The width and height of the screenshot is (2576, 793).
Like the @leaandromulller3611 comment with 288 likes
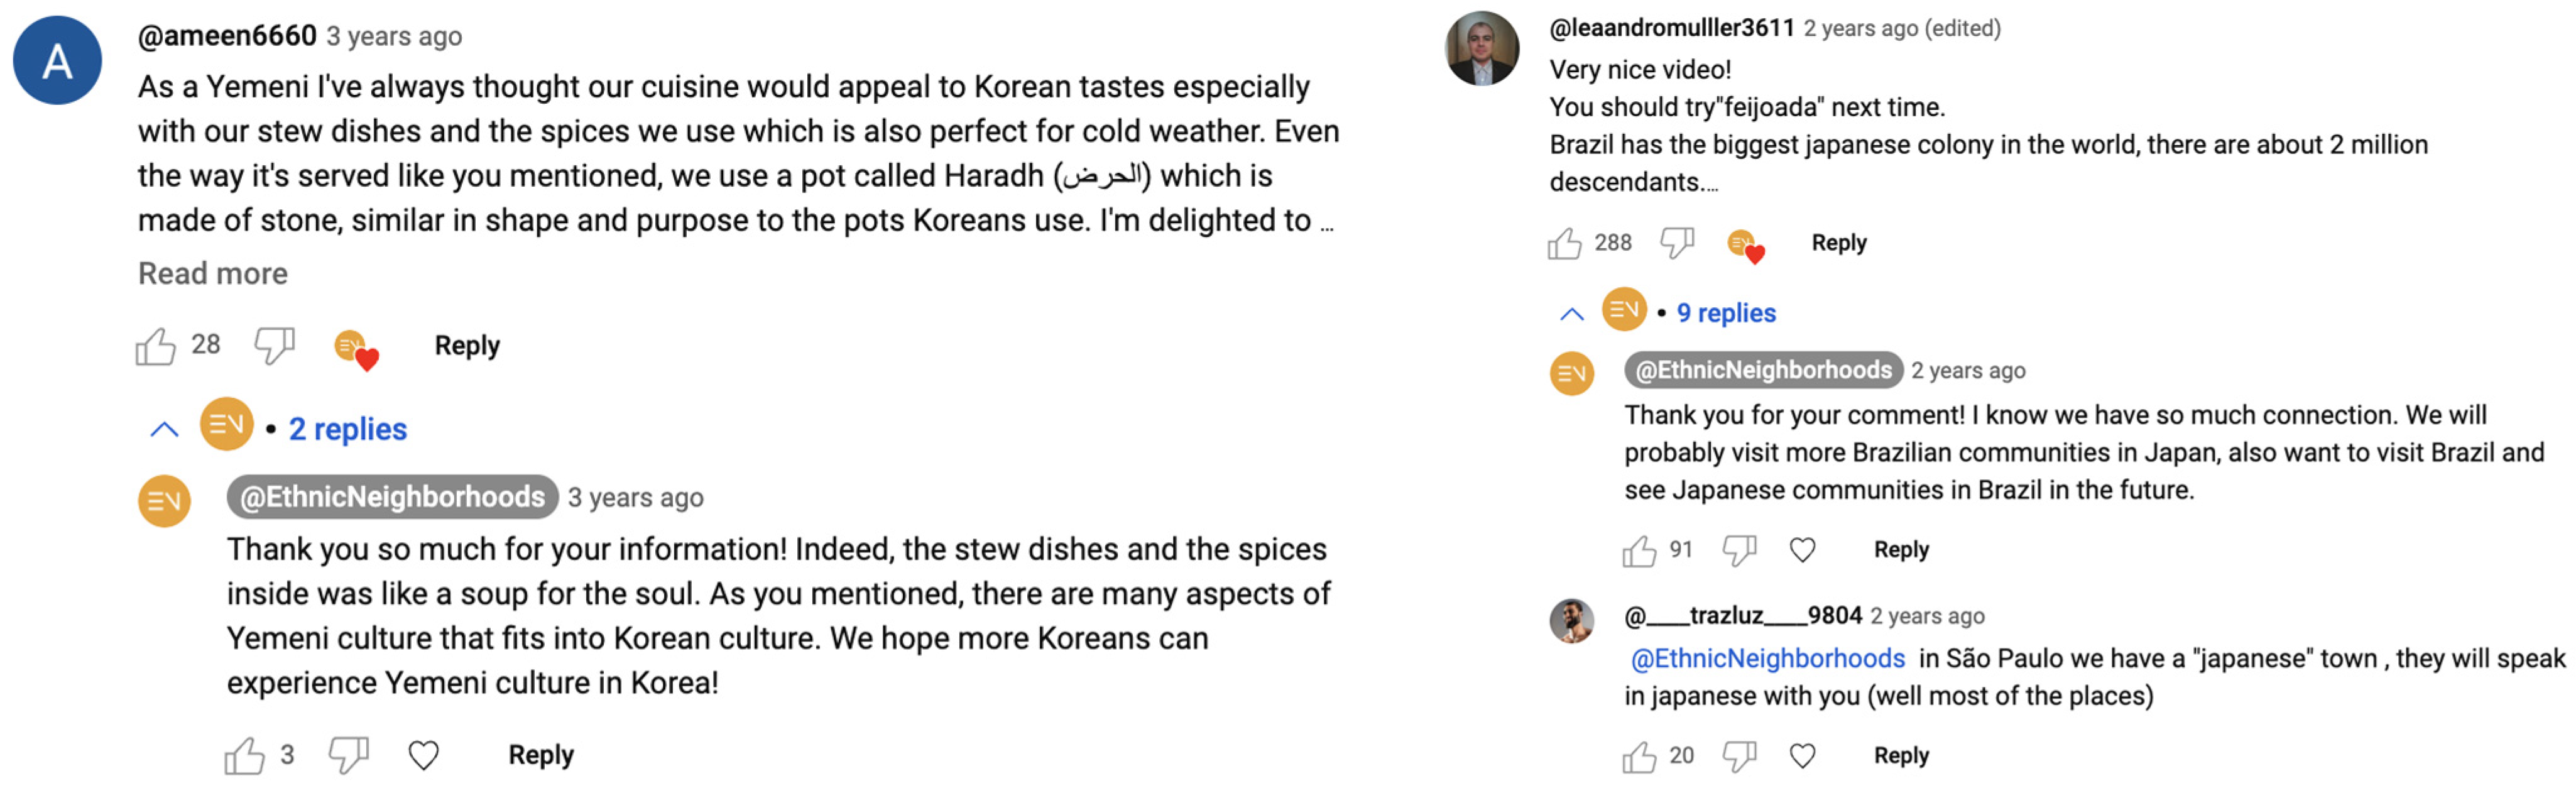1564,243
